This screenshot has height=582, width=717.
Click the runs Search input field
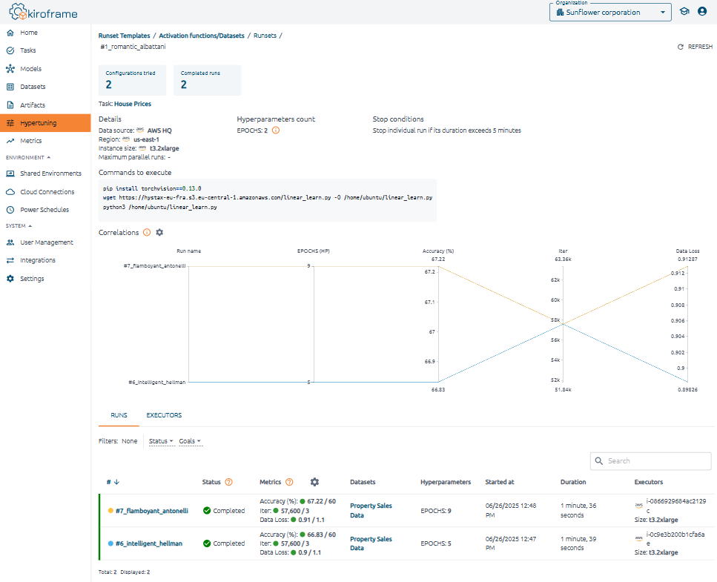click(x=655, y=461)
